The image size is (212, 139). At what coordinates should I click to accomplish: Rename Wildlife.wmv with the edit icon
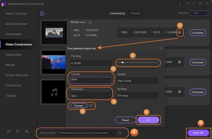click(x=90, y=22)
